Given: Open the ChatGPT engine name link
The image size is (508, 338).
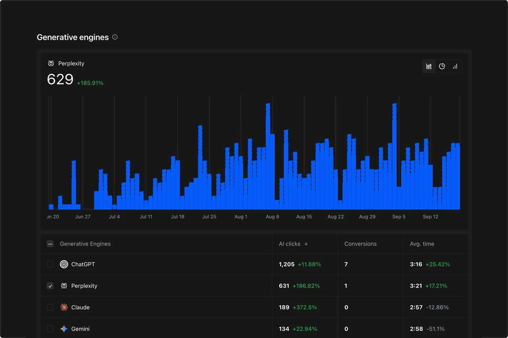Looking at the screenshot, I should pos(83,264).
